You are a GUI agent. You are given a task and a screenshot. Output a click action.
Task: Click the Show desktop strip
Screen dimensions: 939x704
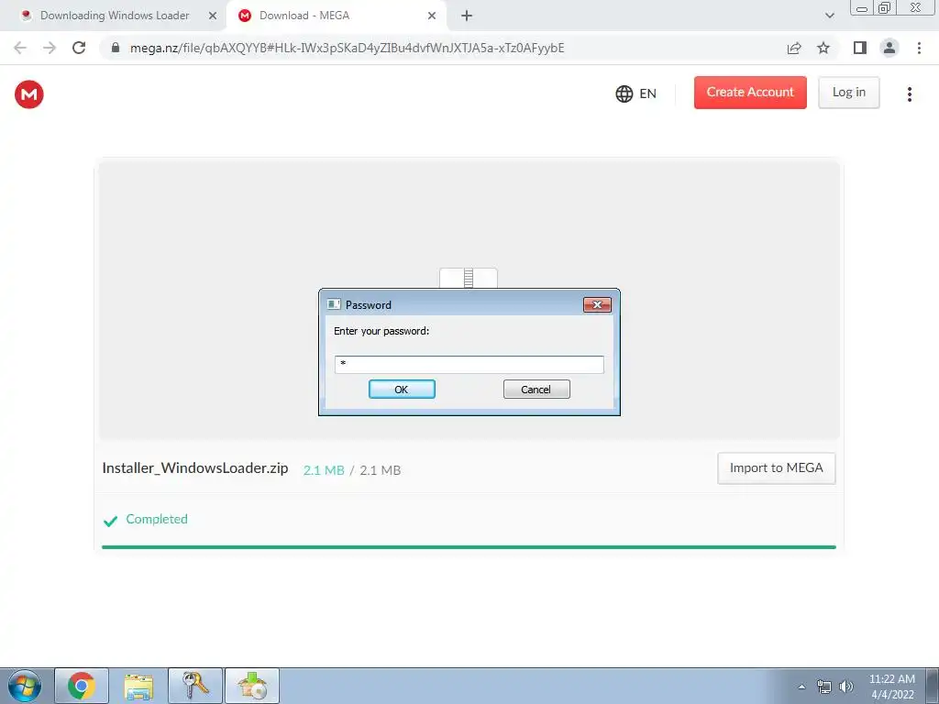point(933,686)
